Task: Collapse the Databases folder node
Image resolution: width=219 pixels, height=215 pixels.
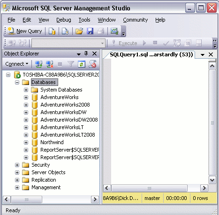Action: (x=17, y=82)
